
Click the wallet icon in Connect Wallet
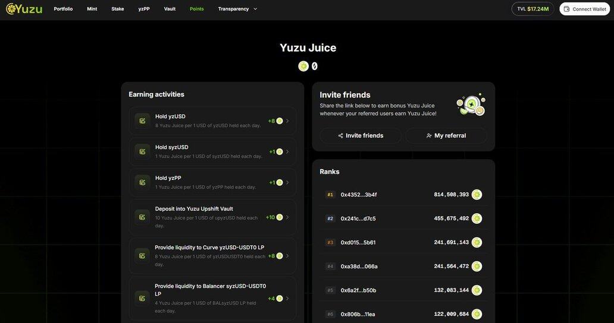tap(566, 9)
